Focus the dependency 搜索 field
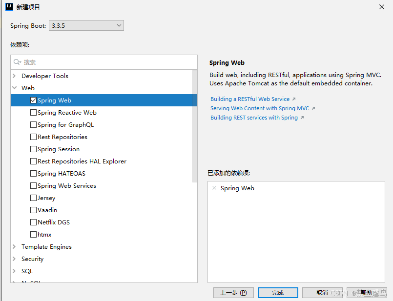Viewport: 393px width, 301px height. pos(104,62)
